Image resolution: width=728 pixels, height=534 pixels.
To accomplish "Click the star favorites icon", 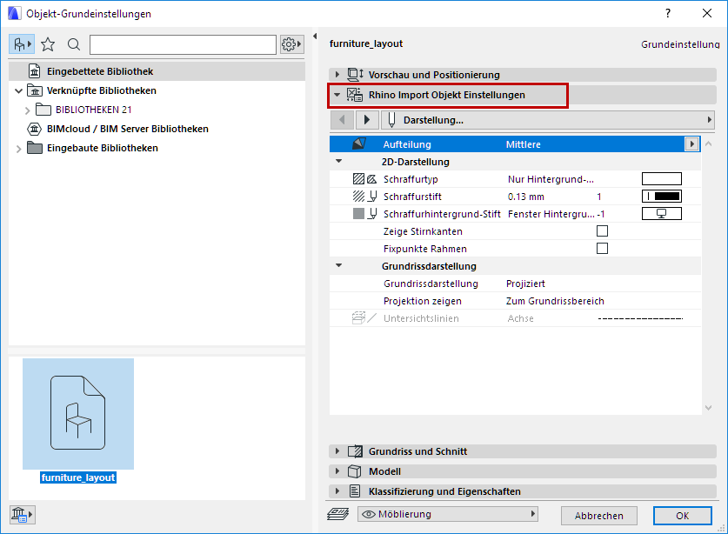I will [x=47, y=43].
